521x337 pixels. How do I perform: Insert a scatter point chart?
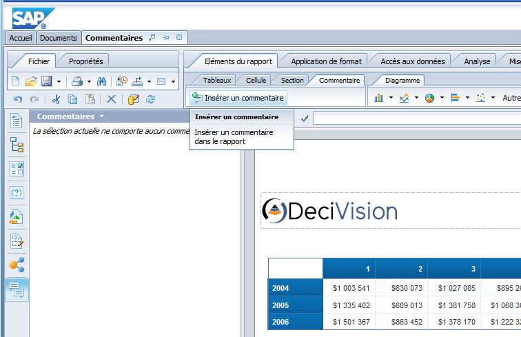click(481, 98)
